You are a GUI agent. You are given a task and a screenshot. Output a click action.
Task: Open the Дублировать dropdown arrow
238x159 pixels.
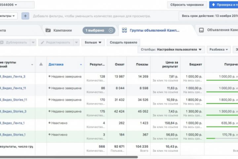(x=33, y=42)
